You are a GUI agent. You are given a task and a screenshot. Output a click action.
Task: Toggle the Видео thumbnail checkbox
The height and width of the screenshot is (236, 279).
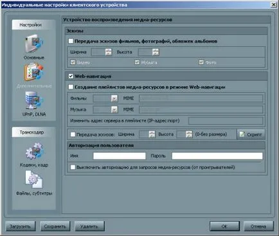tap(73, 62)
